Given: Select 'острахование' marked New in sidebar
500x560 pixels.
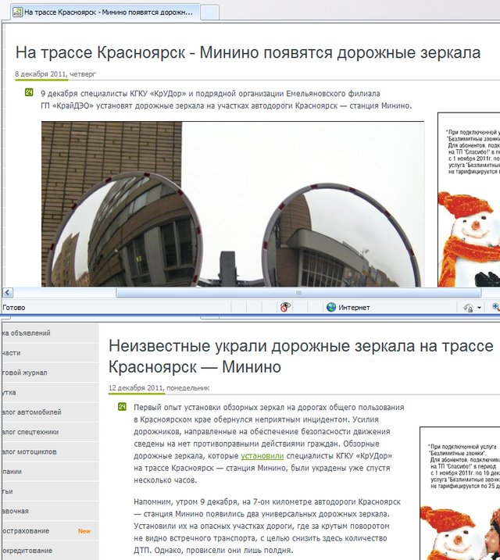Looking at the screenshot, I should click(x=26, y=530).
